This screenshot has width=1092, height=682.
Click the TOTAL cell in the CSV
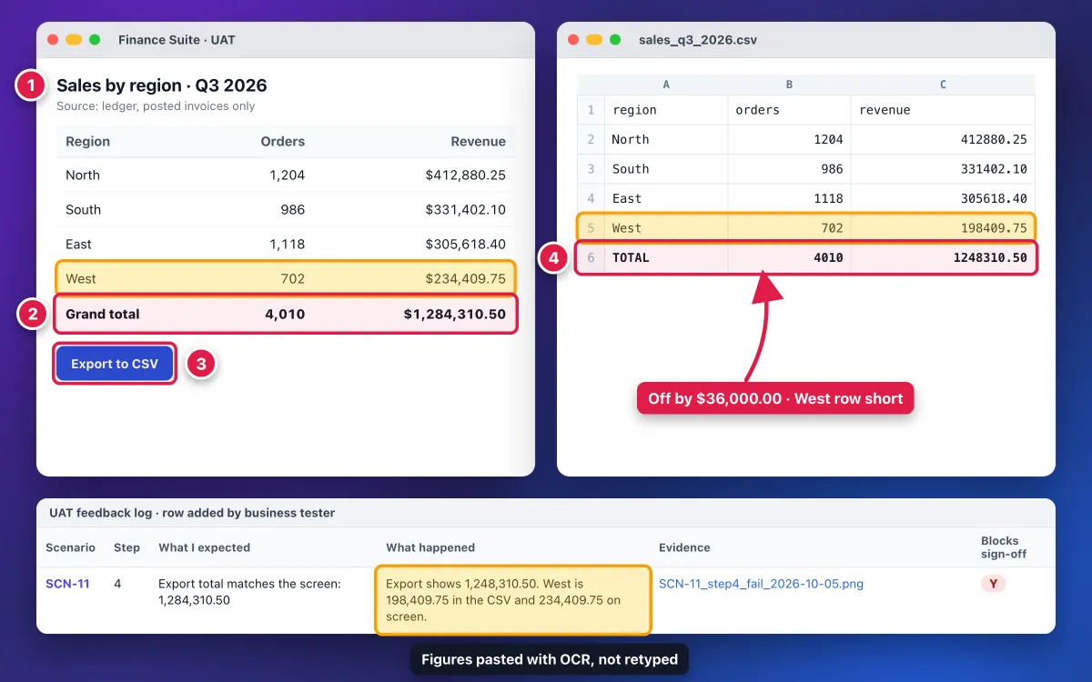coord(666,257)
